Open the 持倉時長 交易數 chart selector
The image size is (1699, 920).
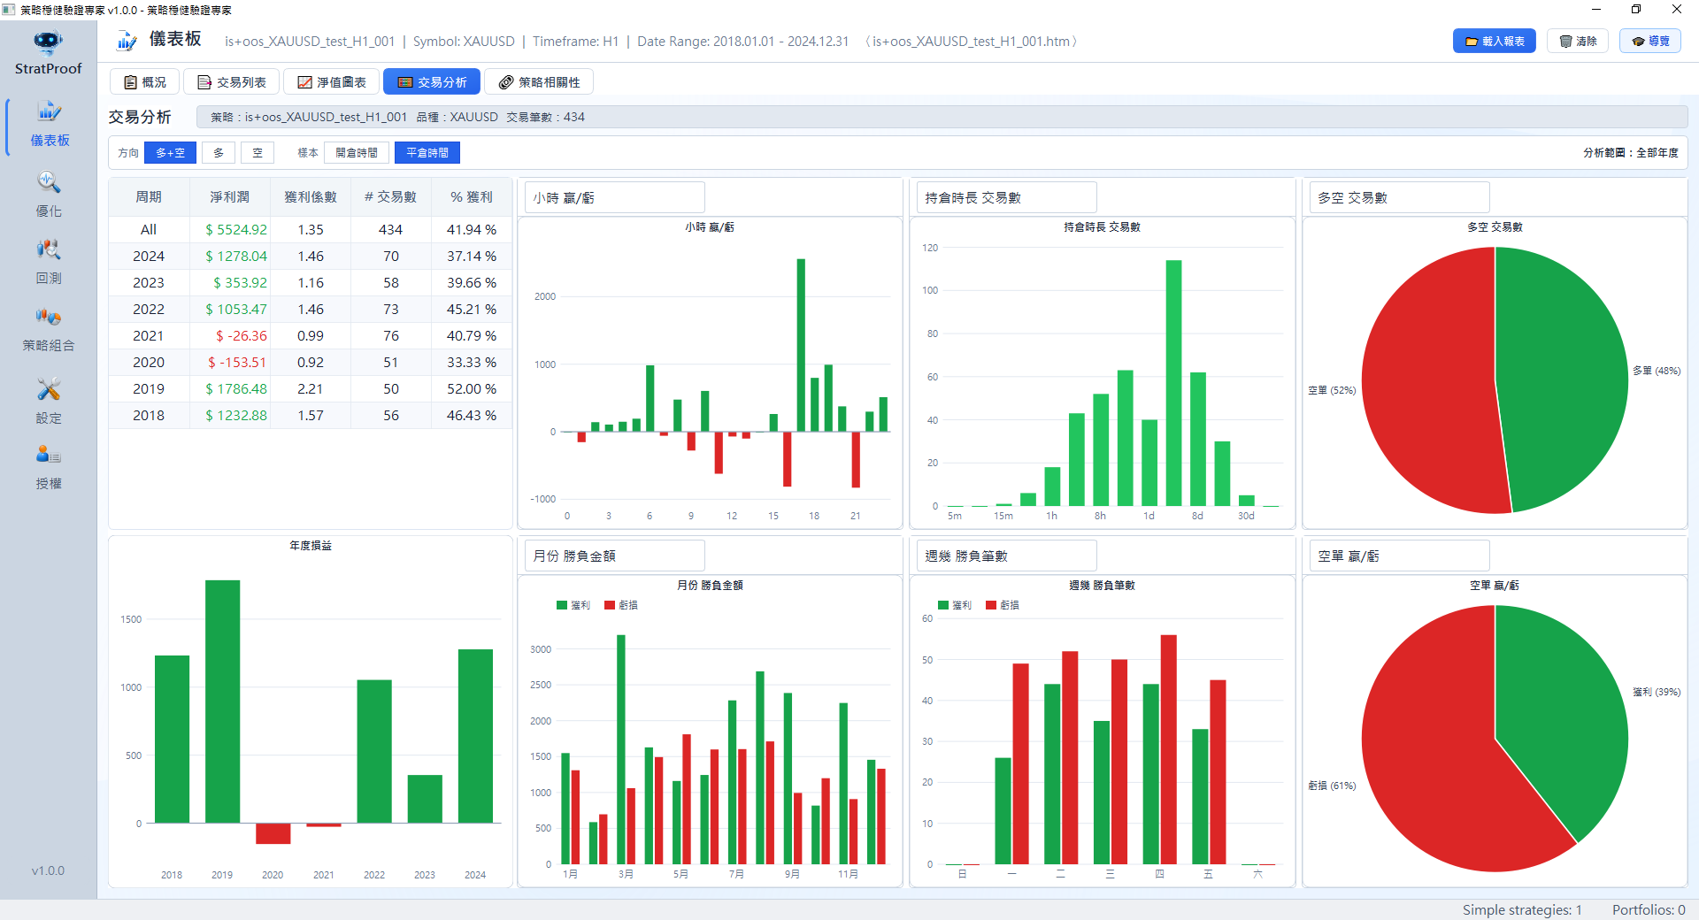pos(1007,197)
